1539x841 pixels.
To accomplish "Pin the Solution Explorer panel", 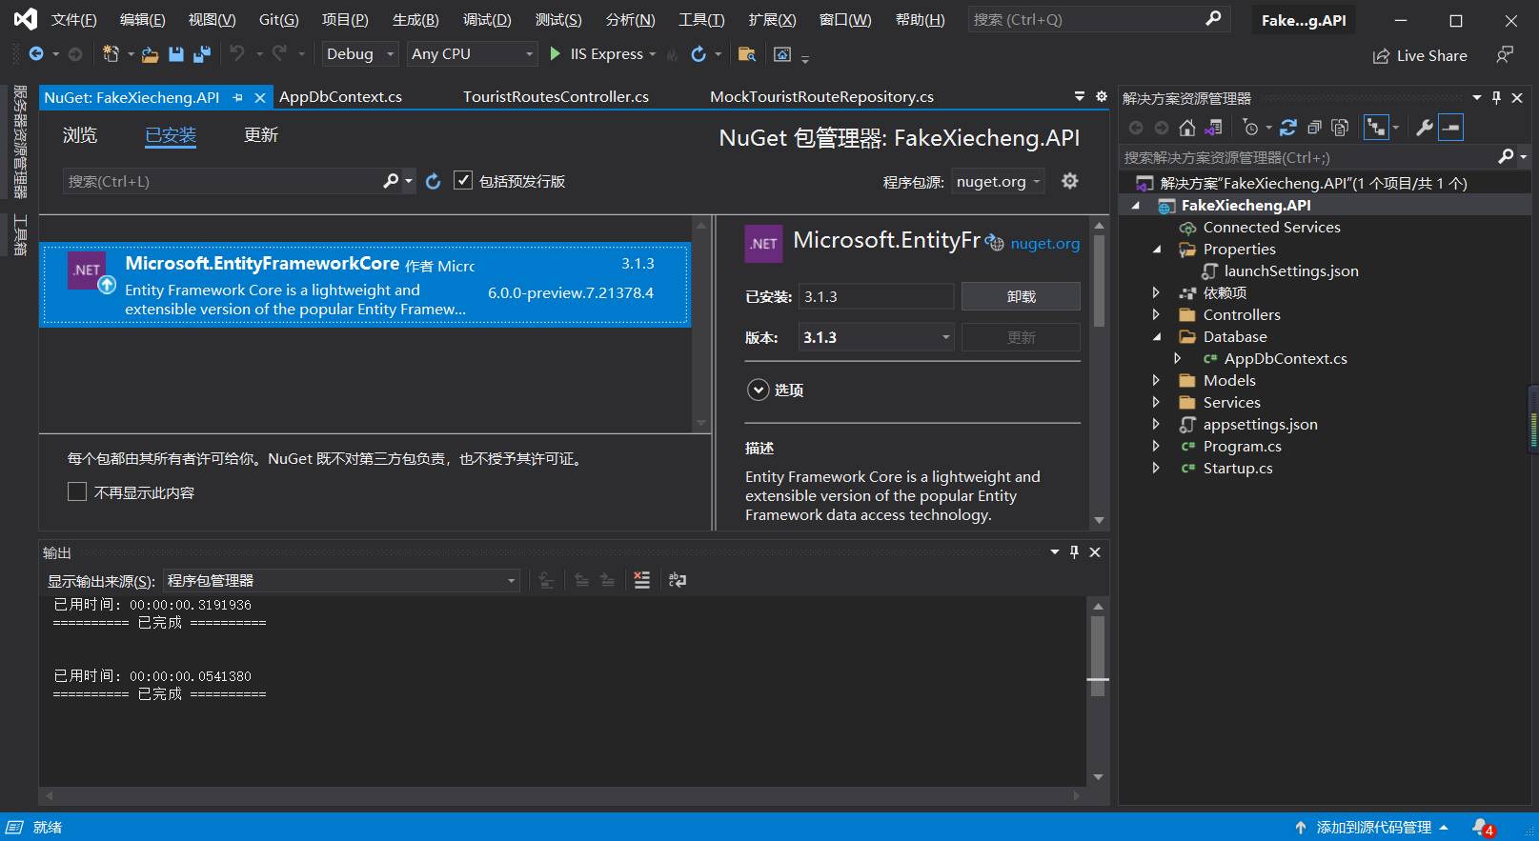I will (1496, 98).
